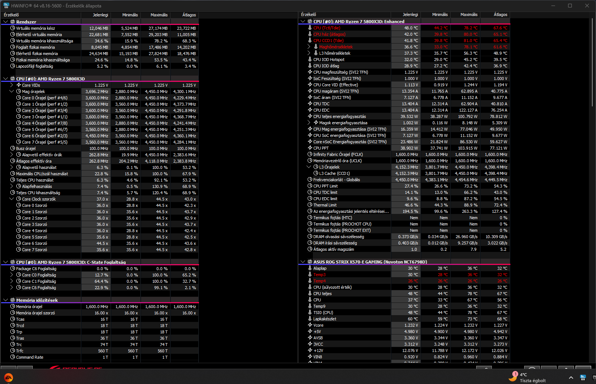Click the chip icon beside Memória időzítések
This screenshot has width=596, height=384.
pyautogui.click(x=13, y=300)
